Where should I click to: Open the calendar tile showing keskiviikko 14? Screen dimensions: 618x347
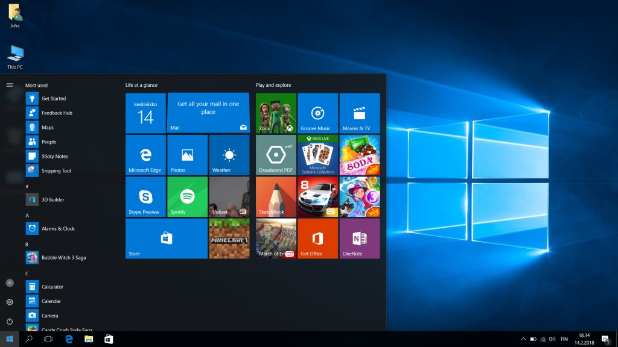145,113
